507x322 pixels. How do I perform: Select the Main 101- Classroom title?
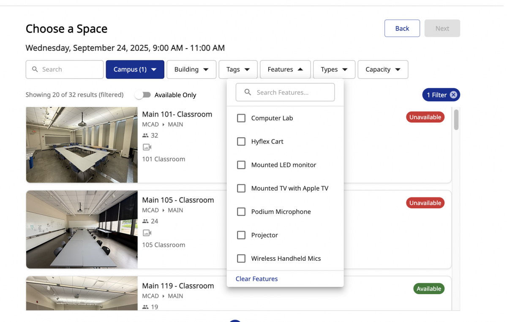tap(177, 114)
